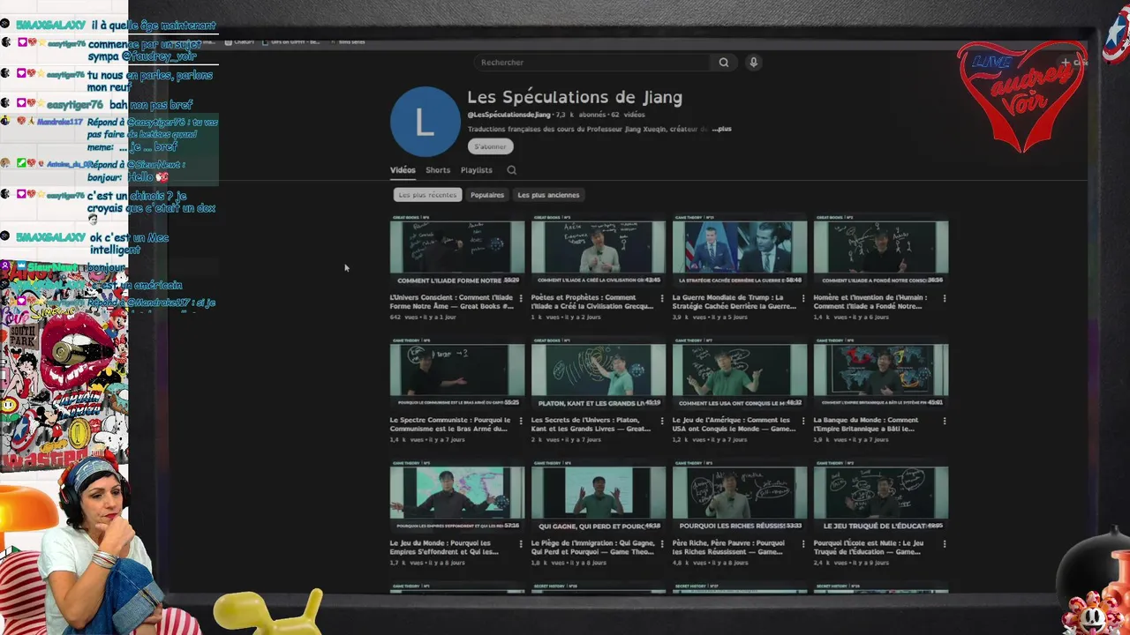
Task: Click title link Les Secrets de l'Univers
Action: click(591, 424)
